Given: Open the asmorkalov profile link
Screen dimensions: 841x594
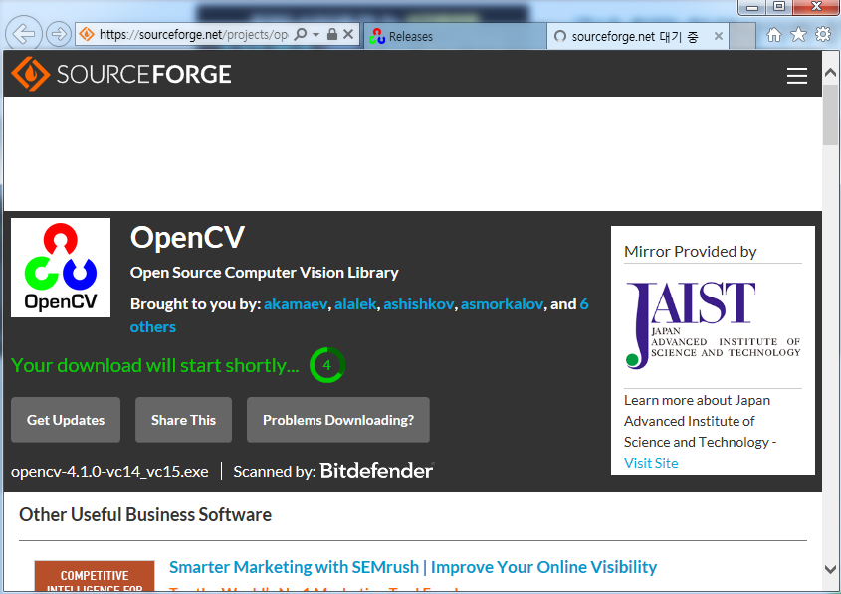Looking at the screenshot, I should coord(502,304).
